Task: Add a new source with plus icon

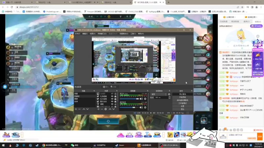Action: coord(98,109)
